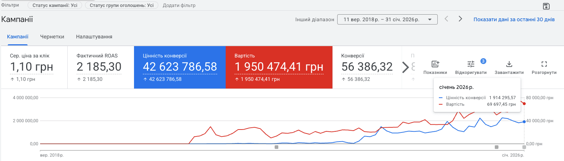This screenshot has width=564, height=161.
Task: Click Показати дані за останні 30 днів
Action: (514, 19)
